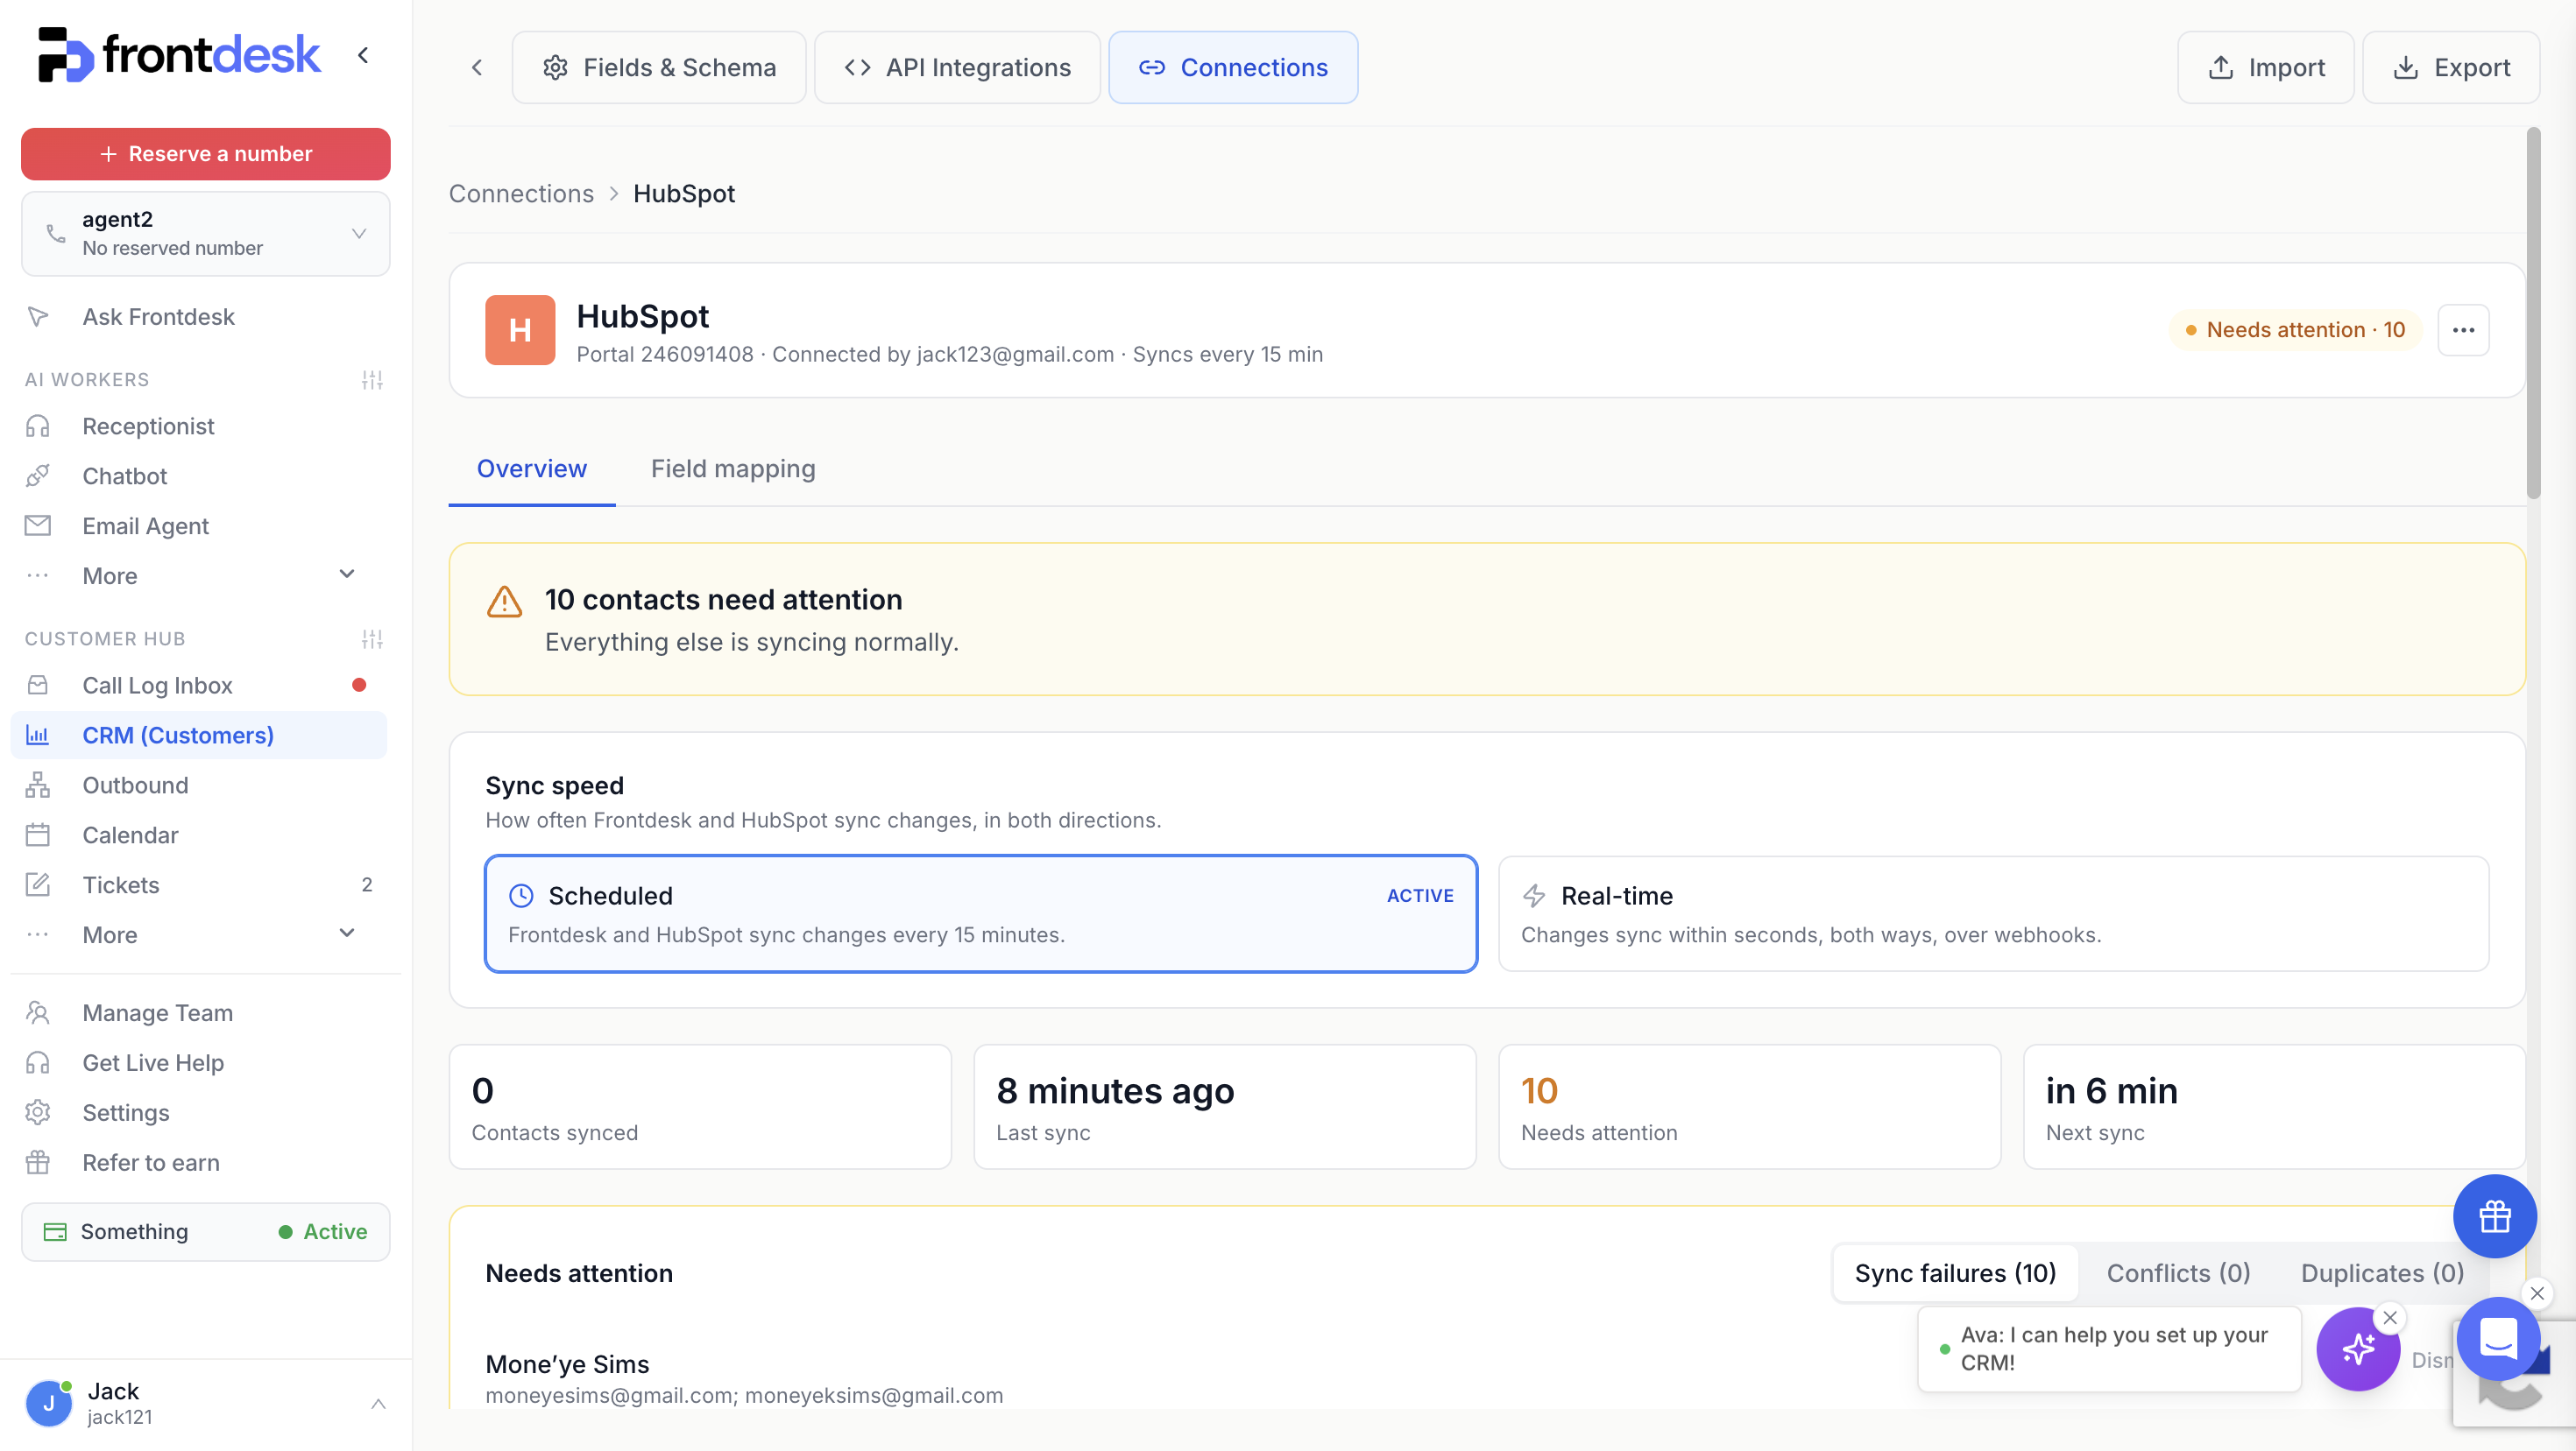Image resolution: width=2576 pixels, height=1451 pixels.
Task: Select Real-time sync speed
Action: (1993, 913)
